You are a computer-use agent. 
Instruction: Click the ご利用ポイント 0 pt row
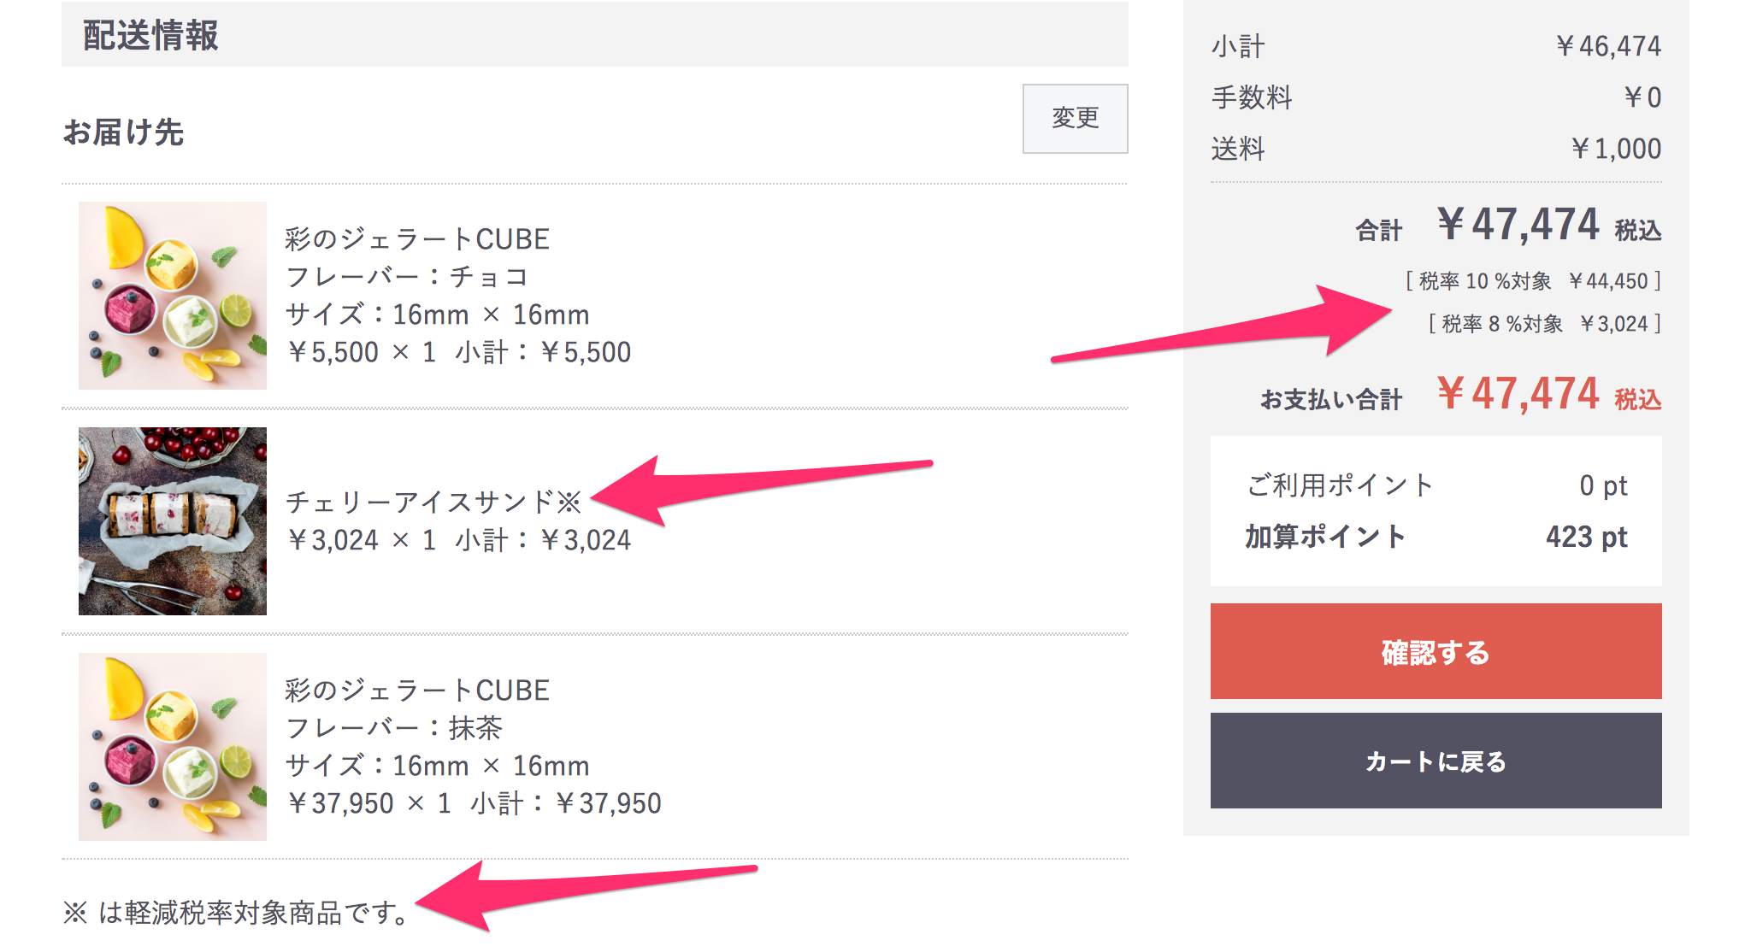coord(1436,485)
